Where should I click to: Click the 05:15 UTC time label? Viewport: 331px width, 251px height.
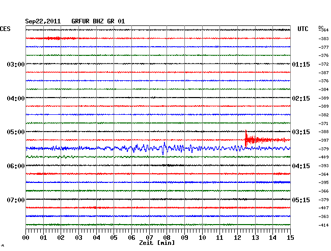point(301,200)
